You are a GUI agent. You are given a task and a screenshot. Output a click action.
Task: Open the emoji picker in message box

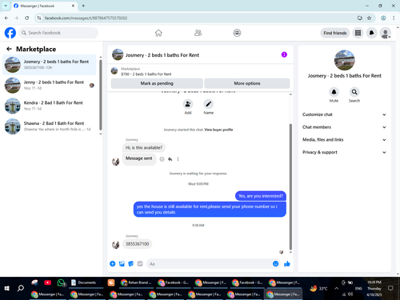click(275, 264)
